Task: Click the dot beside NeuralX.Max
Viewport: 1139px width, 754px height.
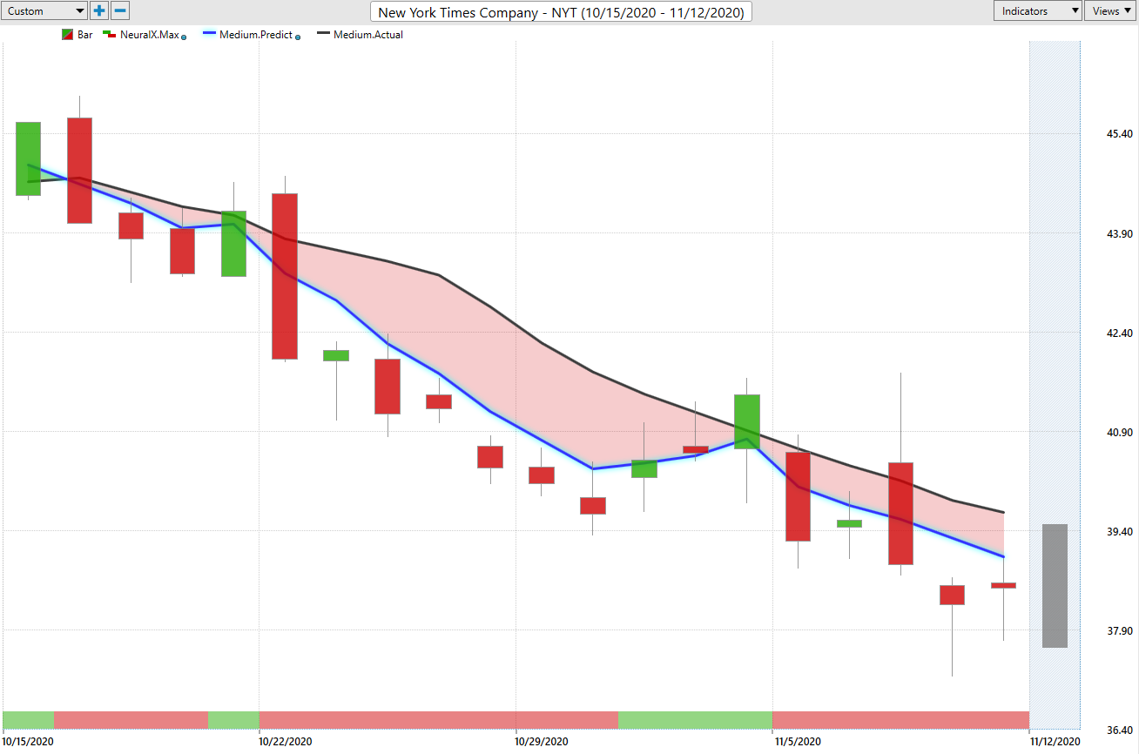Action: pyautogui.click(x=184, y=37)
